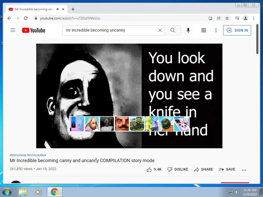The height and width of the screenshot is (197, 263).
Task: Open YouTube hamburger guide menu
Action: pyautogui.click(x=13, y=30)
